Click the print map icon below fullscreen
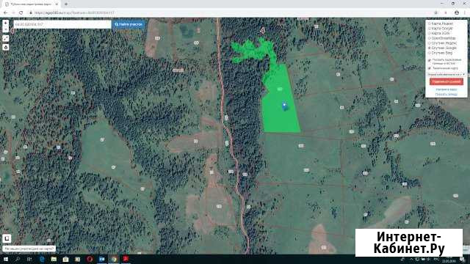This screenshot has width=470, height=264. click(6, 47)
